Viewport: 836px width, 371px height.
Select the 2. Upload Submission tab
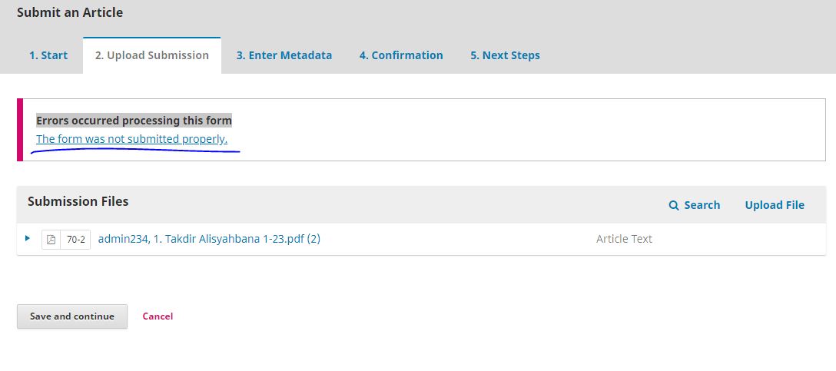[x=152, y=55]
